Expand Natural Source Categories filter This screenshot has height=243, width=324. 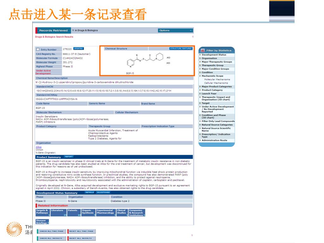click(217, 125)
